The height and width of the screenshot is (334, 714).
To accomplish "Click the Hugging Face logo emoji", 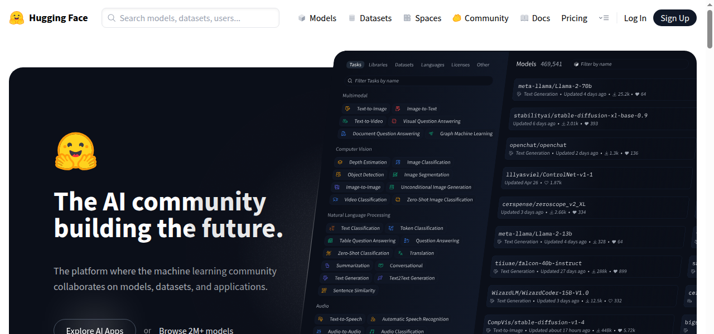I will click(x=17, y=18).
